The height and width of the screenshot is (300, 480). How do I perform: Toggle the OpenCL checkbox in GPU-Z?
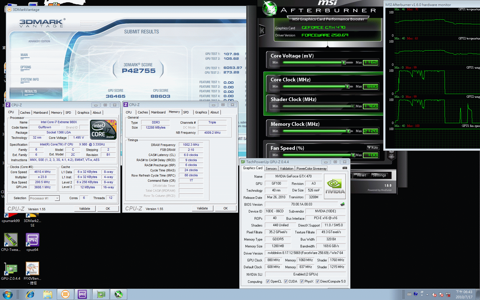tap(268, 281)
